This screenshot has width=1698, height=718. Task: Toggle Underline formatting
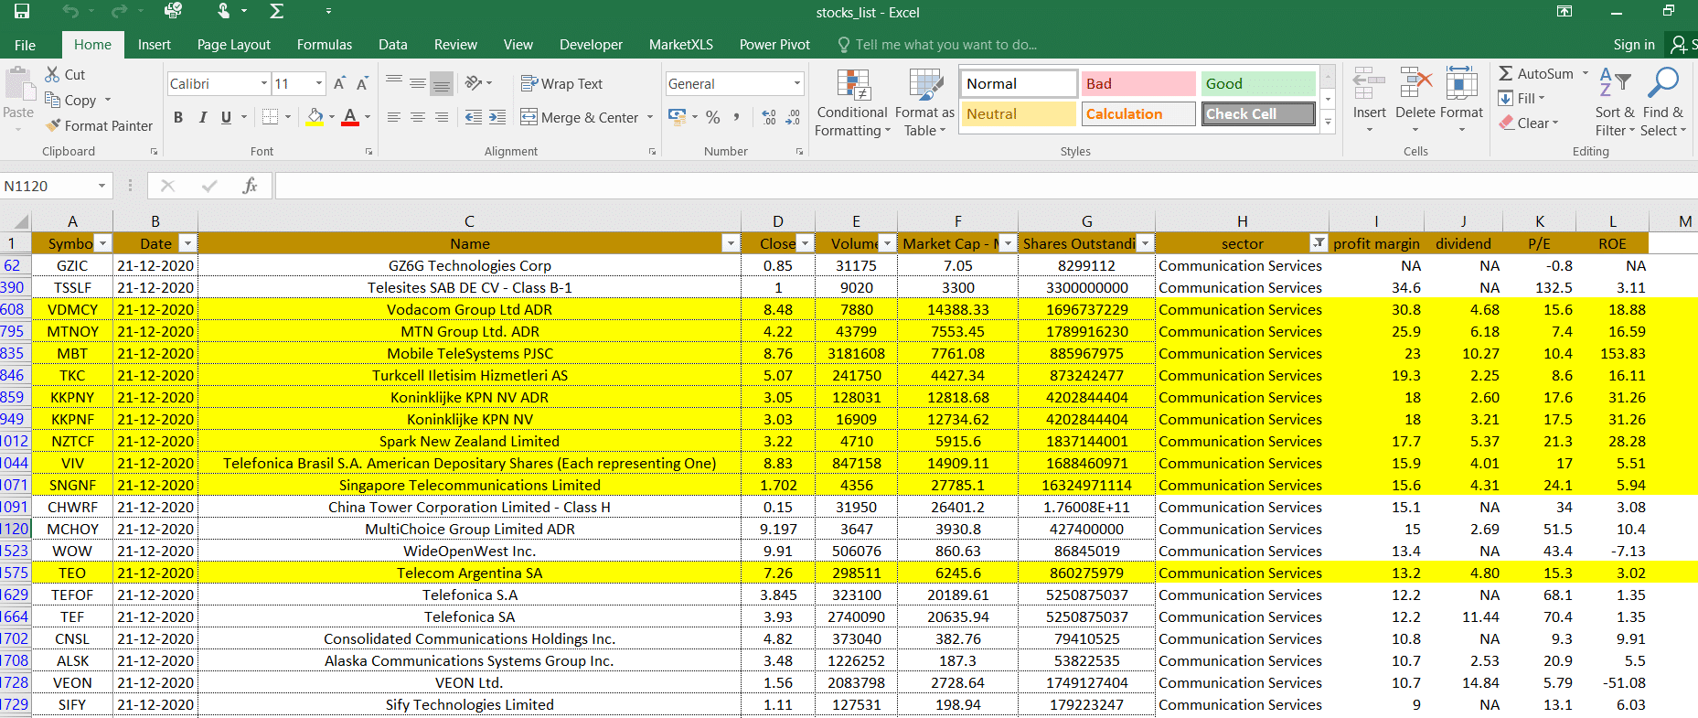(226, 117)
